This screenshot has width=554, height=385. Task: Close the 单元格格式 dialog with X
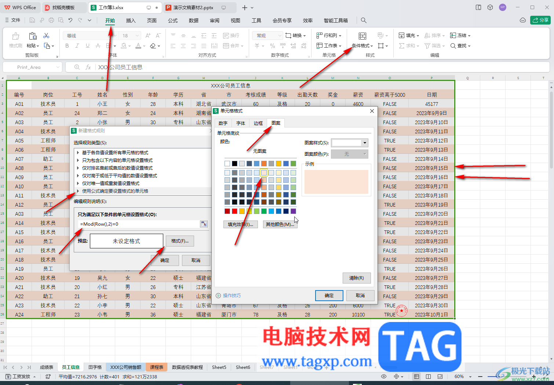coord(372,111)
